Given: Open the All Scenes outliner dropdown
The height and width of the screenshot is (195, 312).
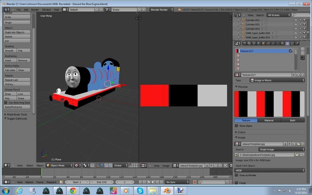Looking at the screenshot, I should 278,15.
